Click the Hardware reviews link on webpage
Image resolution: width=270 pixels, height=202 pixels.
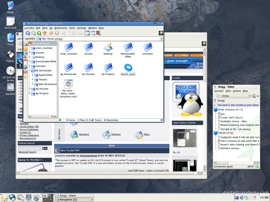tap(84, 134)
